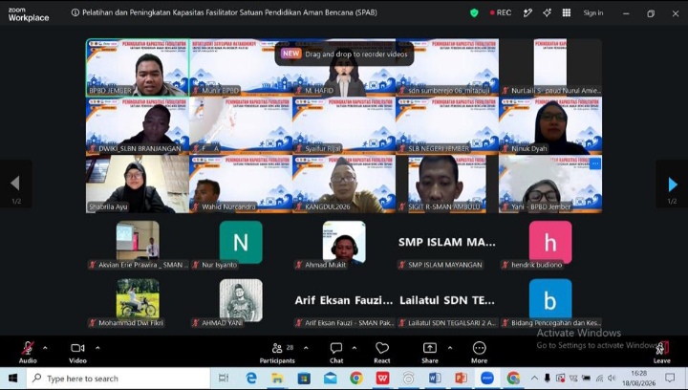Click the Leave meeting button
Image resolution: width=688 pixels, height=390 pixels.
click(661, 353)
